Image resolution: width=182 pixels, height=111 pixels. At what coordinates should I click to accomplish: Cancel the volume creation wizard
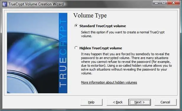(x=165, y=102)
